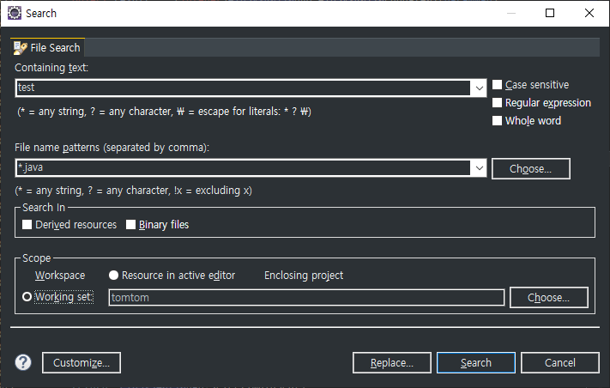Maximize the Search dialog window
Image resolution: width=610 pixels, height=388 pixels.
[550, 13]
